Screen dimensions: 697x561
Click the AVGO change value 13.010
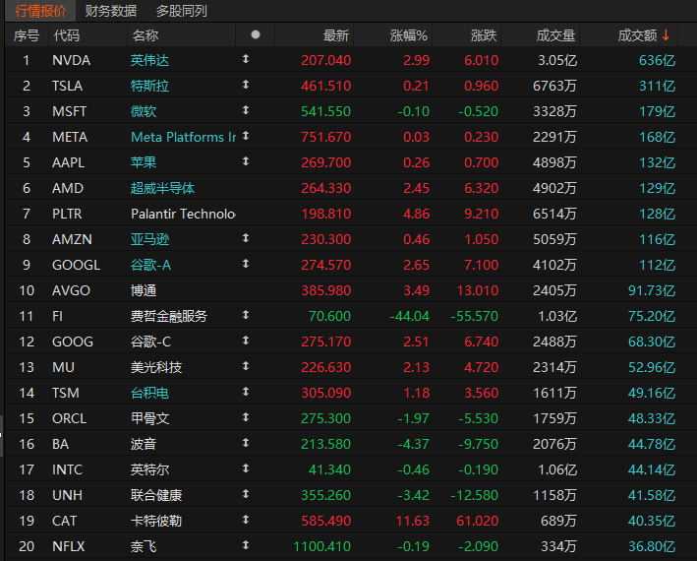(x=478, y=290)
